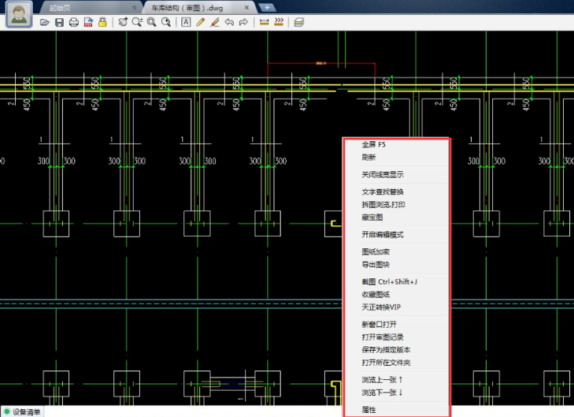The image size is (574, 417).
Task: Click the open file folder icon
Action: [x=46, y=22]
